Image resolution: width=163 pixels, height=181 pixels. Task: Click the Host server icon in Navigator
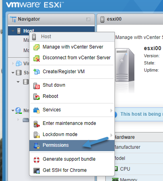pyautogui.click(x=19, y=31)
